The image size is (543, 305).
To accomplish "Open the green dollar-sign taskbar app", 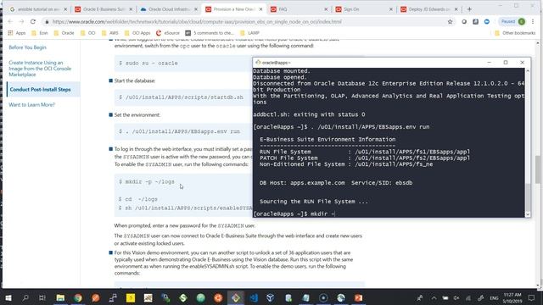I will pyautogui.click(x=183, y=297).
